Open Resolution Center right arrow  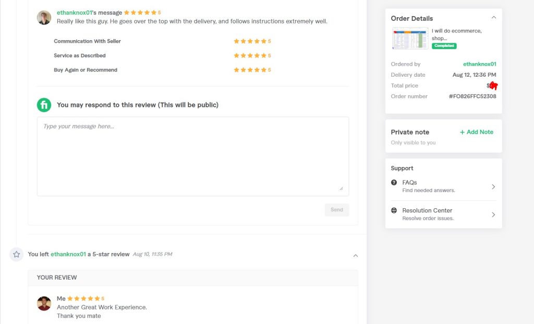(493, 214)
